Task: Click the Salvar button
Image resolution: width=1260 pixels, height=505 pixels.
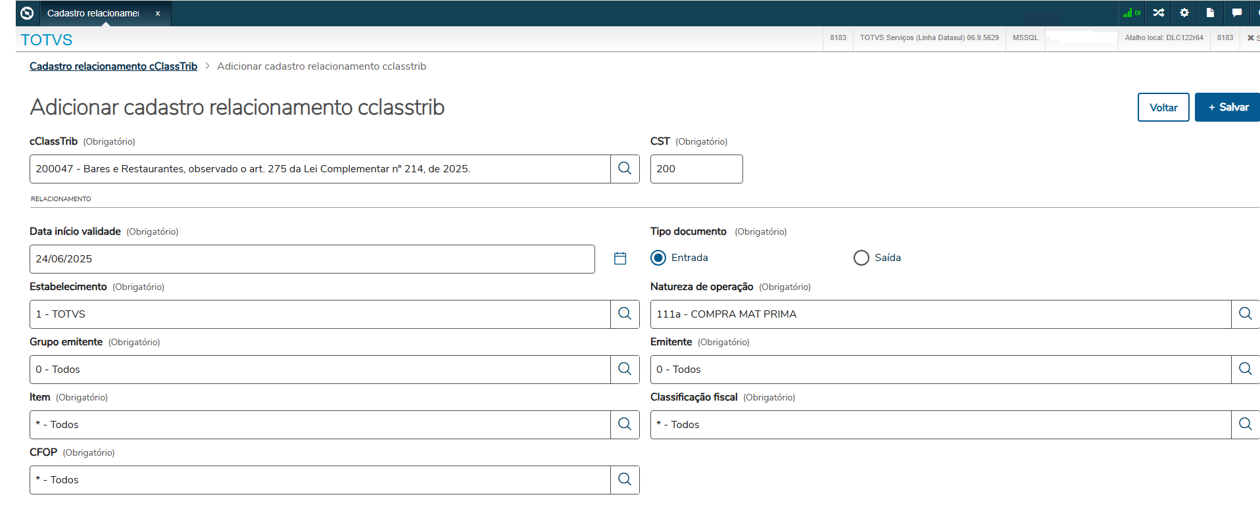Action: point(1227,107)
